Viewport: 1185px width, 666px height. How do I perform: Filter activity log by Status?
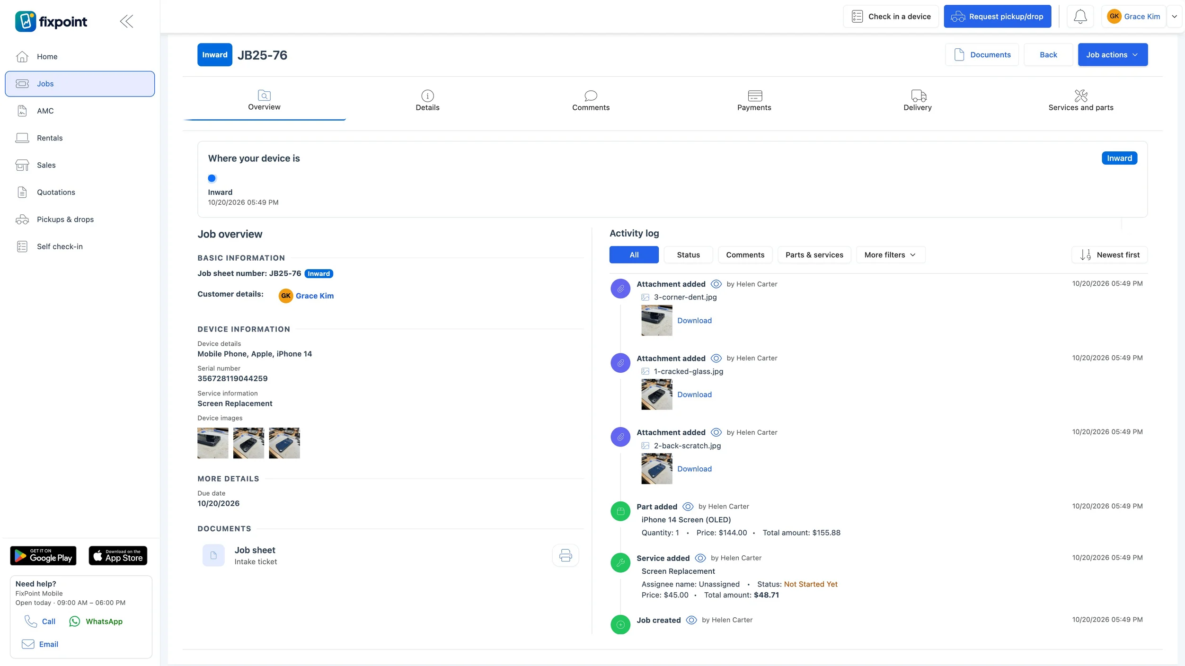click(x=688, y=255)
